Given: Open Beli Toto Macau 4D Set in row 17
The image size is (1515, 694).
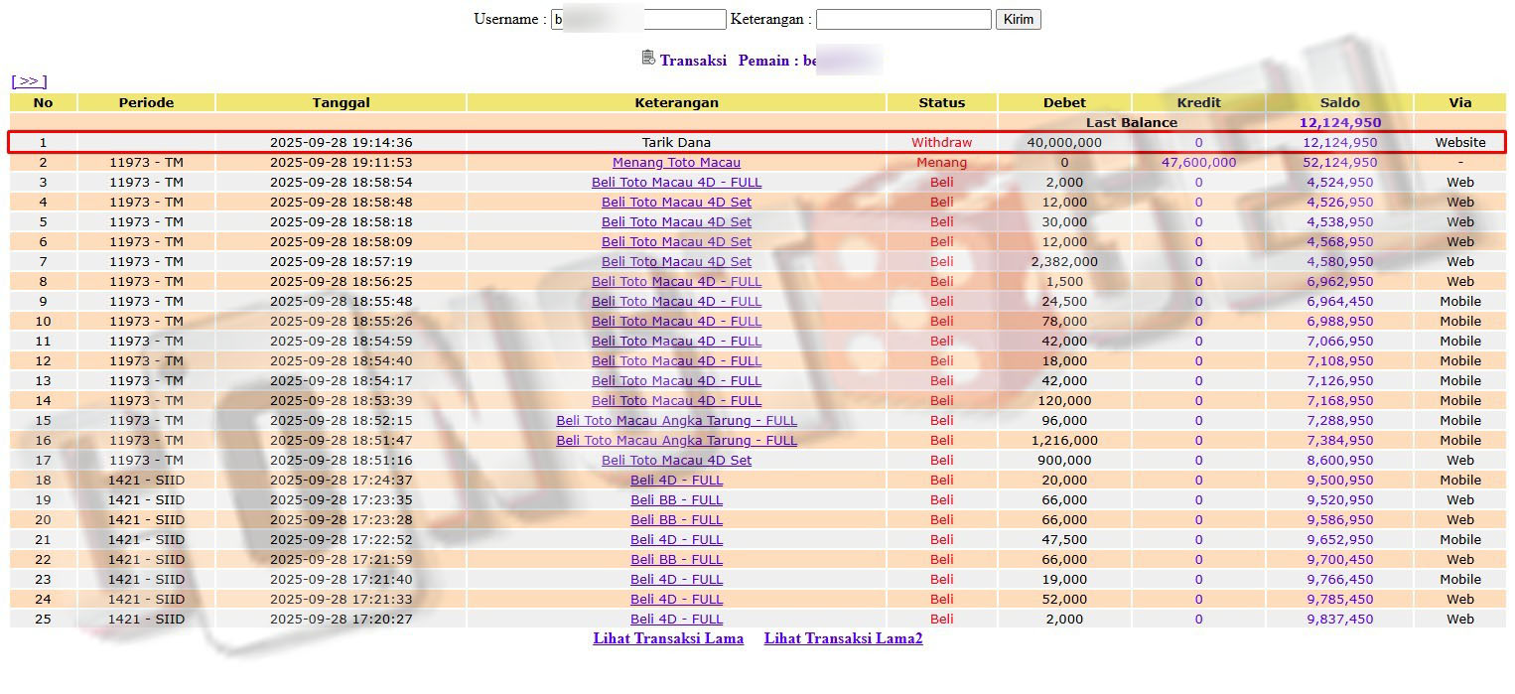Looking at the screenshot, I should pos(676,461).
